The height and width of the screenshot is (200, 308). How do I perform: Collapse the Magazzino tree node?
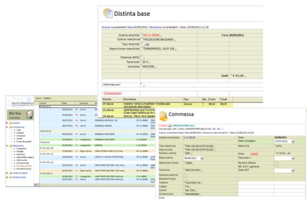pyautogui.click(x=7, y=146)
